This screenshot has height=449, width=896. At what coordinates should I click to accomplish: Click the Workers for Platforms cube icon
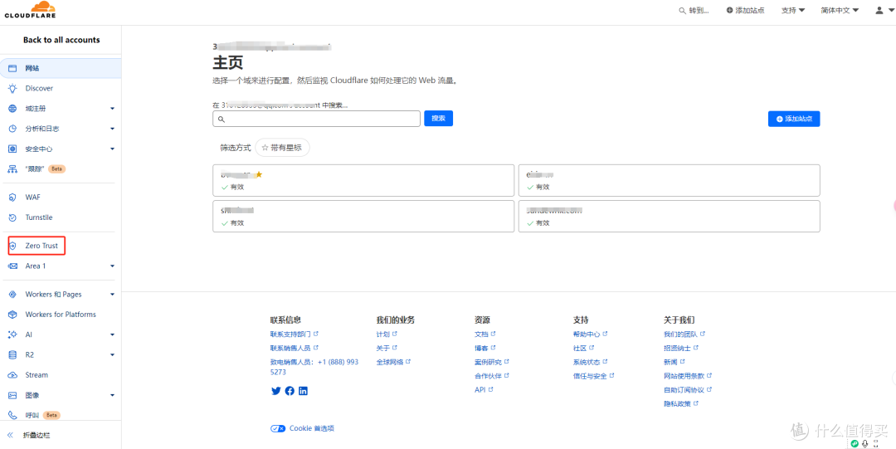(12, 315)
